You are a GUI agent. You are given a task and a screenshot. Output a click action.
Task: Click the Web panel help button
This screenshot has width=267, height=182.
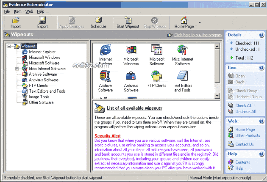tap(261, 121)
